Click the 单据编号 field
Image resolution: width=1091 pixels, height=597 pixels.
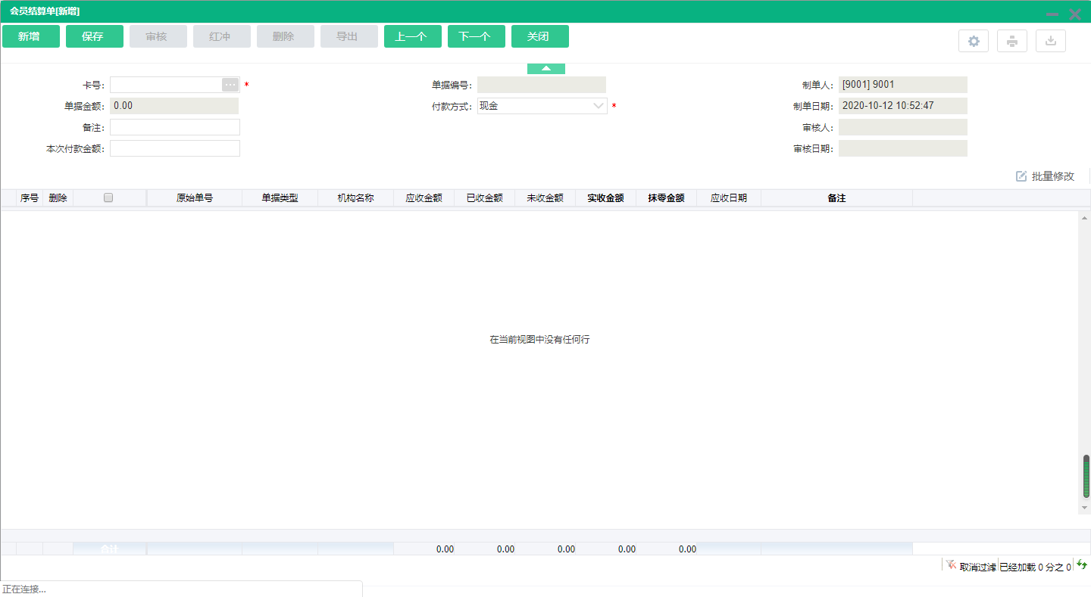[542, 85]
